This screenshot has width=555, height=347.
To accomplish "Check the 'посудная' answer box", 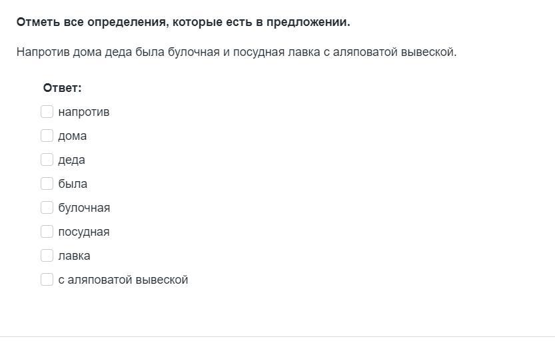I will [x=47, y=232].
